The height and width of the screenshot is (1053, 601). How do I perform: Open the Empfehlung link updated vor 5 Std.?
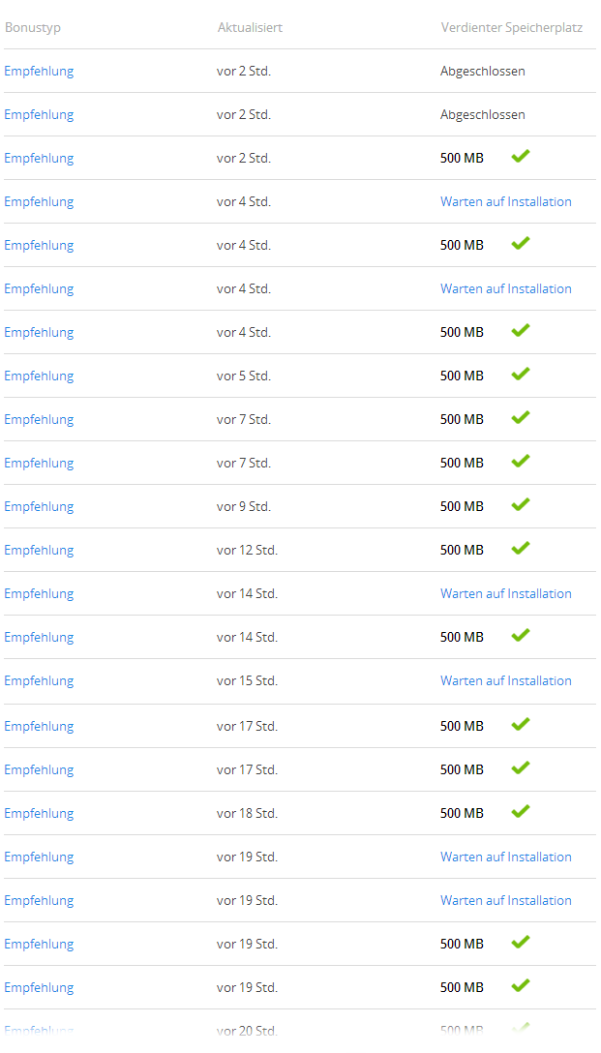click(39, 376)
